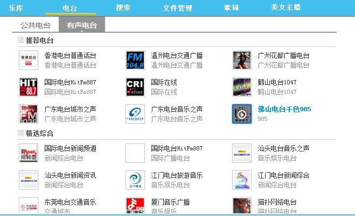Switch to the 美女主播 tab
Image resolution: width=355 pixels, height=216 pixels.
pyautogui.click(x=286, y=8)
